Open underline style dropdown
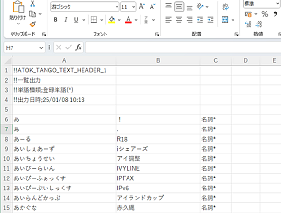The height and width of the screenshot is (213, 281). tap(84, 20)
